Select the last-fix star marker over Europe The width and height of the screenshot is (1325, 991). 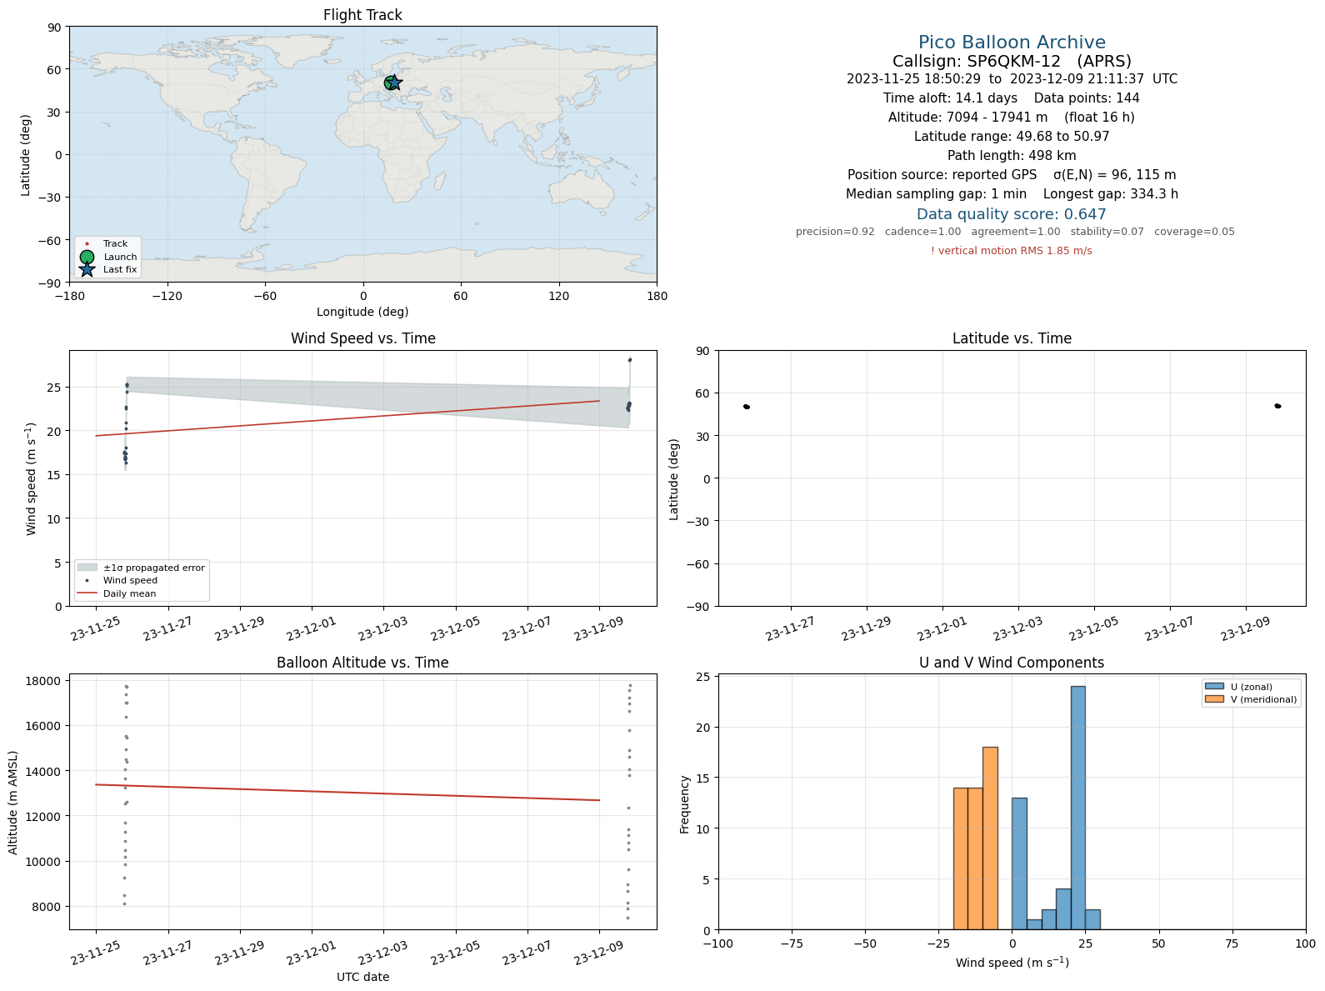(395, 83)
